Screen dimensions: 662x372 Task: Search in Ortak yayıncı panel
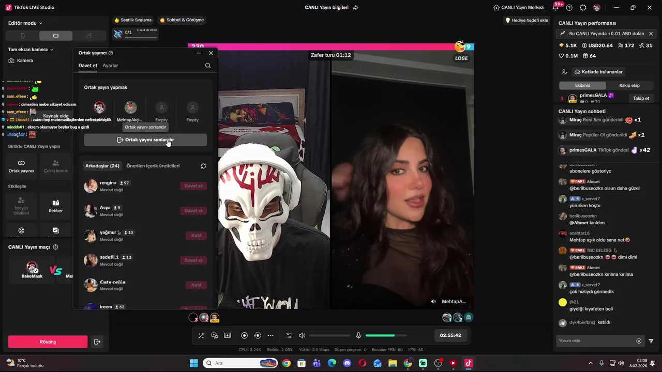tap(208, 66)
